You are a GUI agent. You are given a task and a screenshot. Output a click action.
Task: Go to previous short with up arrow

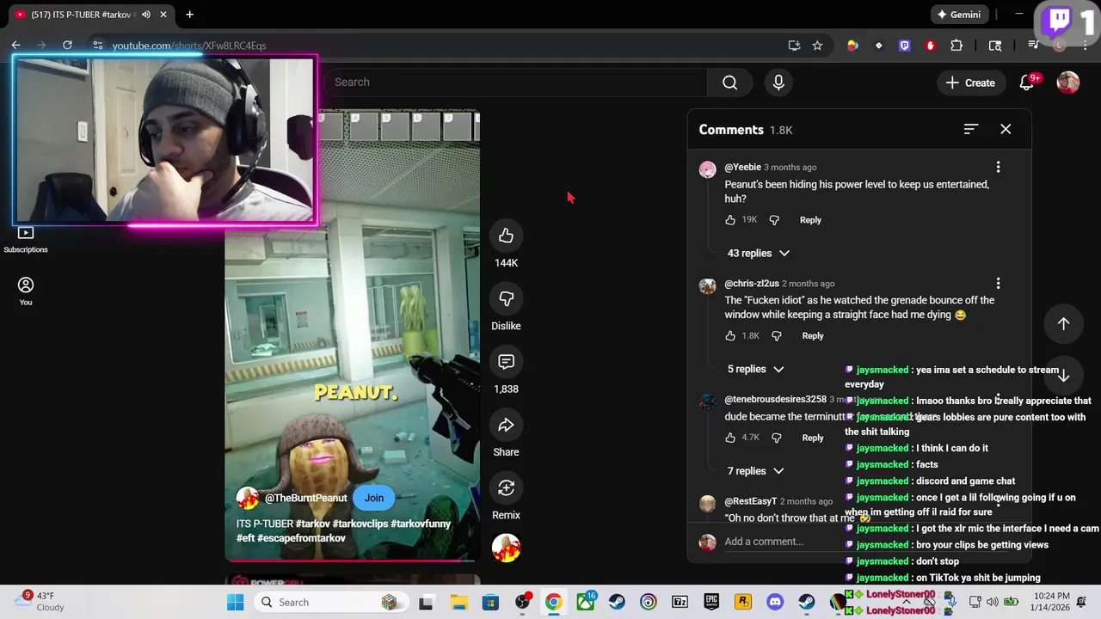1063,324
